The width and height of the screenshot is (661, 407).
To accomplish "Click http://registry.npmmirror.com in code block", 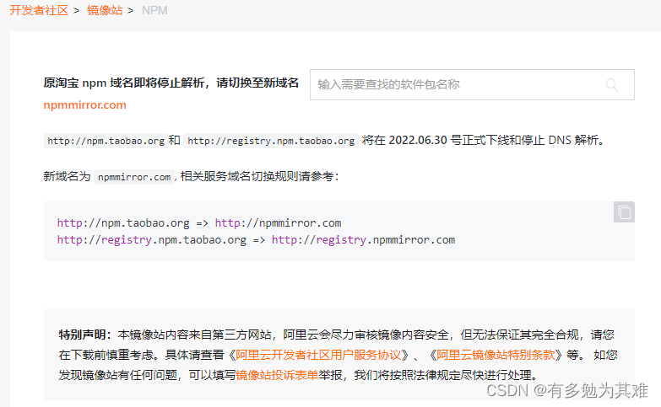I will click(x=363, y=240).
